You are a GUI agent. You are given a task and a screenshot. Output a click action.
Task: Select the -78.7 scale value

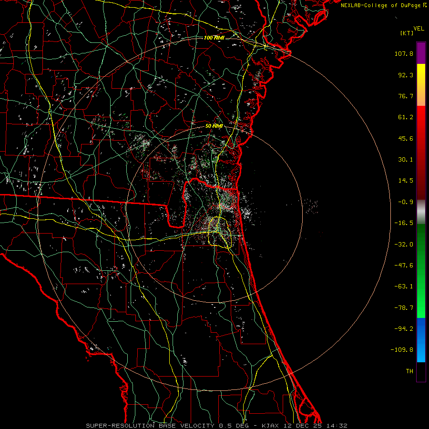[404, 308]
